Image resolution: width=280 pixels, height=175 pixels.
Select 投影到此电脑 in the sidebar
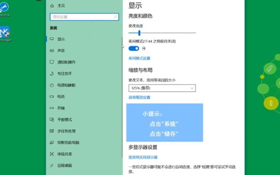68,143
